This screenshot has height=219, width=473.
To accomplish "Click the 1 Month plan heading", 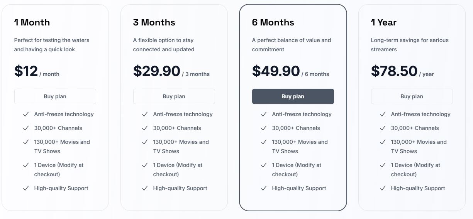I will click(32, 22).
